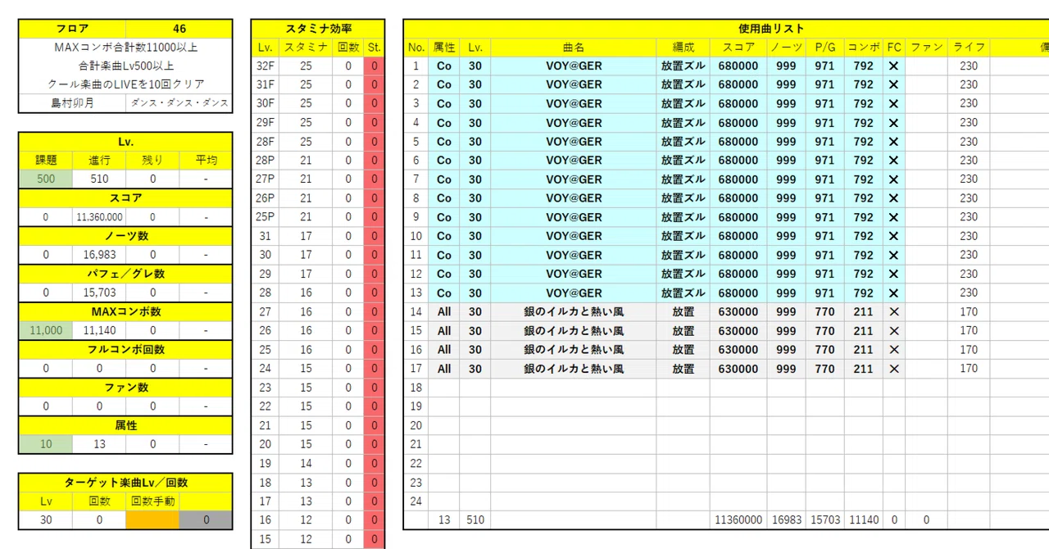Click the 25P level row label
Viewport: 1049px width, 549px height.
click(265, 216)
